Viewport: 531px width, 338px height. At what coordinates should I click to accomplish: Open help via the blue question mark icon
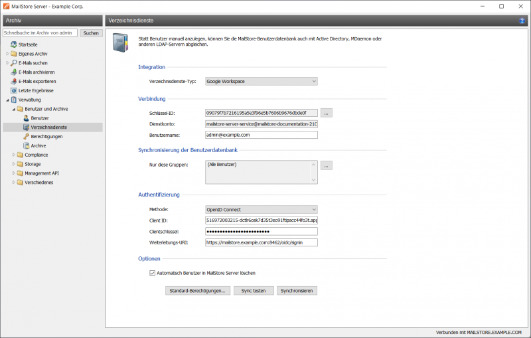click(522, 21)
